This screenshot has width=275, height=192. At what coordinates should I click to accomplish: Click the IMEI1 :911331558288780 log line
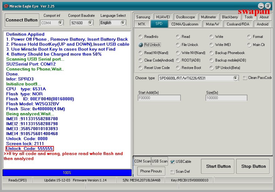(x=32, y=119)
